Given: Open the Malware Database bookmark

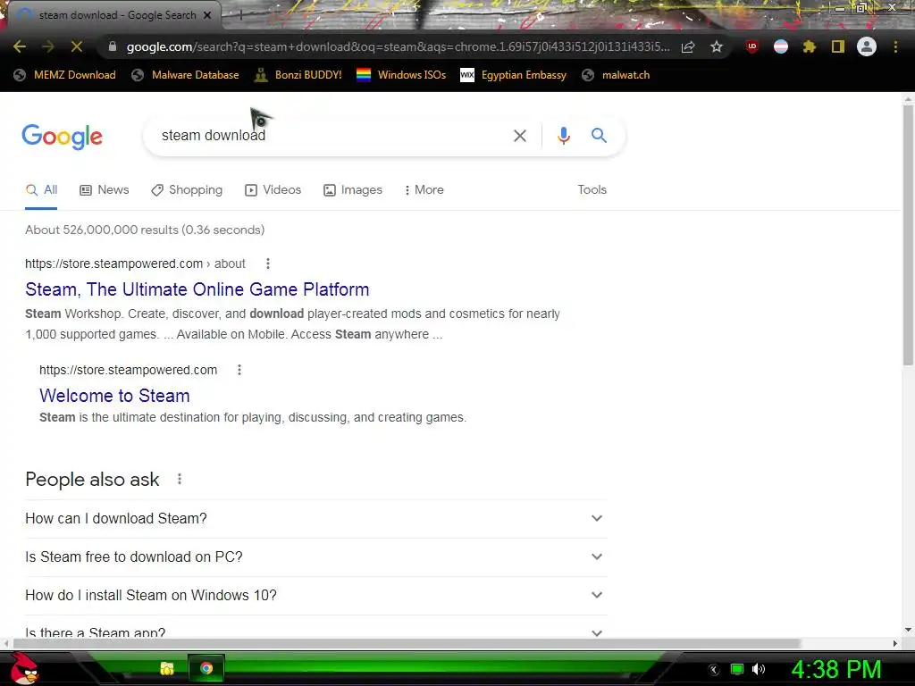Looking at the screenshot, I should pos(185,75).
